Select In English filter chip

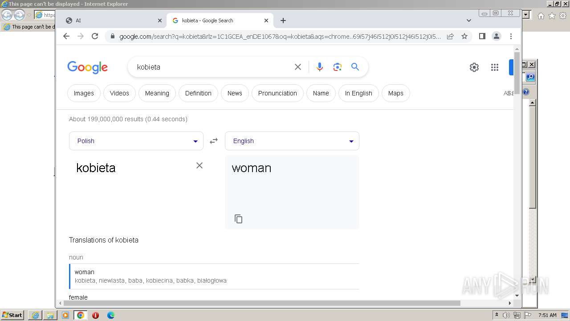point(358,93)
